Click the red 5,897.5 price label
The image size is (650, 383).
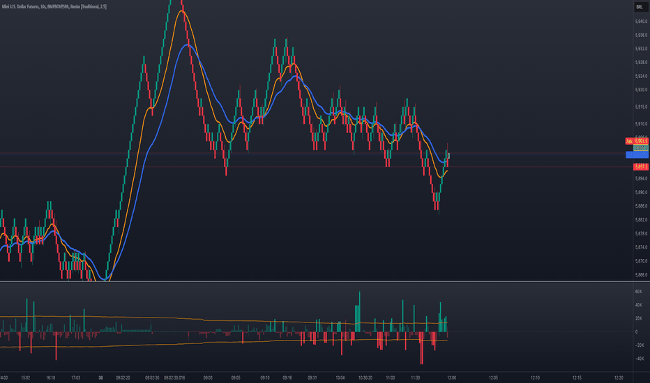(x=641, y=166)
